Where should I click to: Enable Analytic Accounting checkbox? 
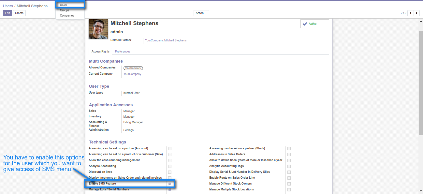tap(170, 166)
